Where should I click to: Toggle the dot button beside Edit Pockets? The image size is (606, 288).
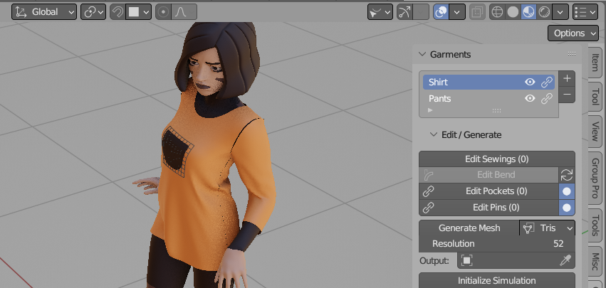pyautogui.click(x=567, y=191)
